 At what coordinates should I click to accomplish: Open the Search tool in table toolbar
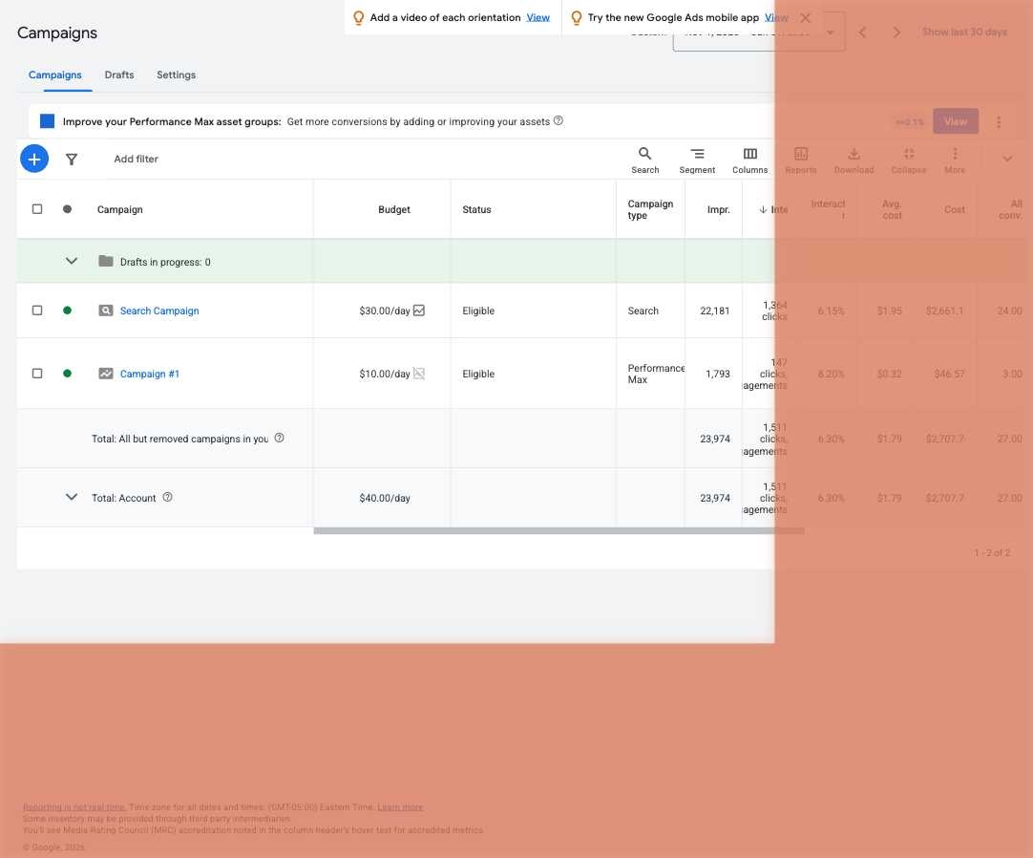click(644, 160)
